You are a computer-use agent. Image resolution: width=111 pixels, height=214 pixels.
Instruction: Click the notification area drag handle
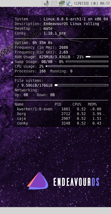(x=42, y=3)
